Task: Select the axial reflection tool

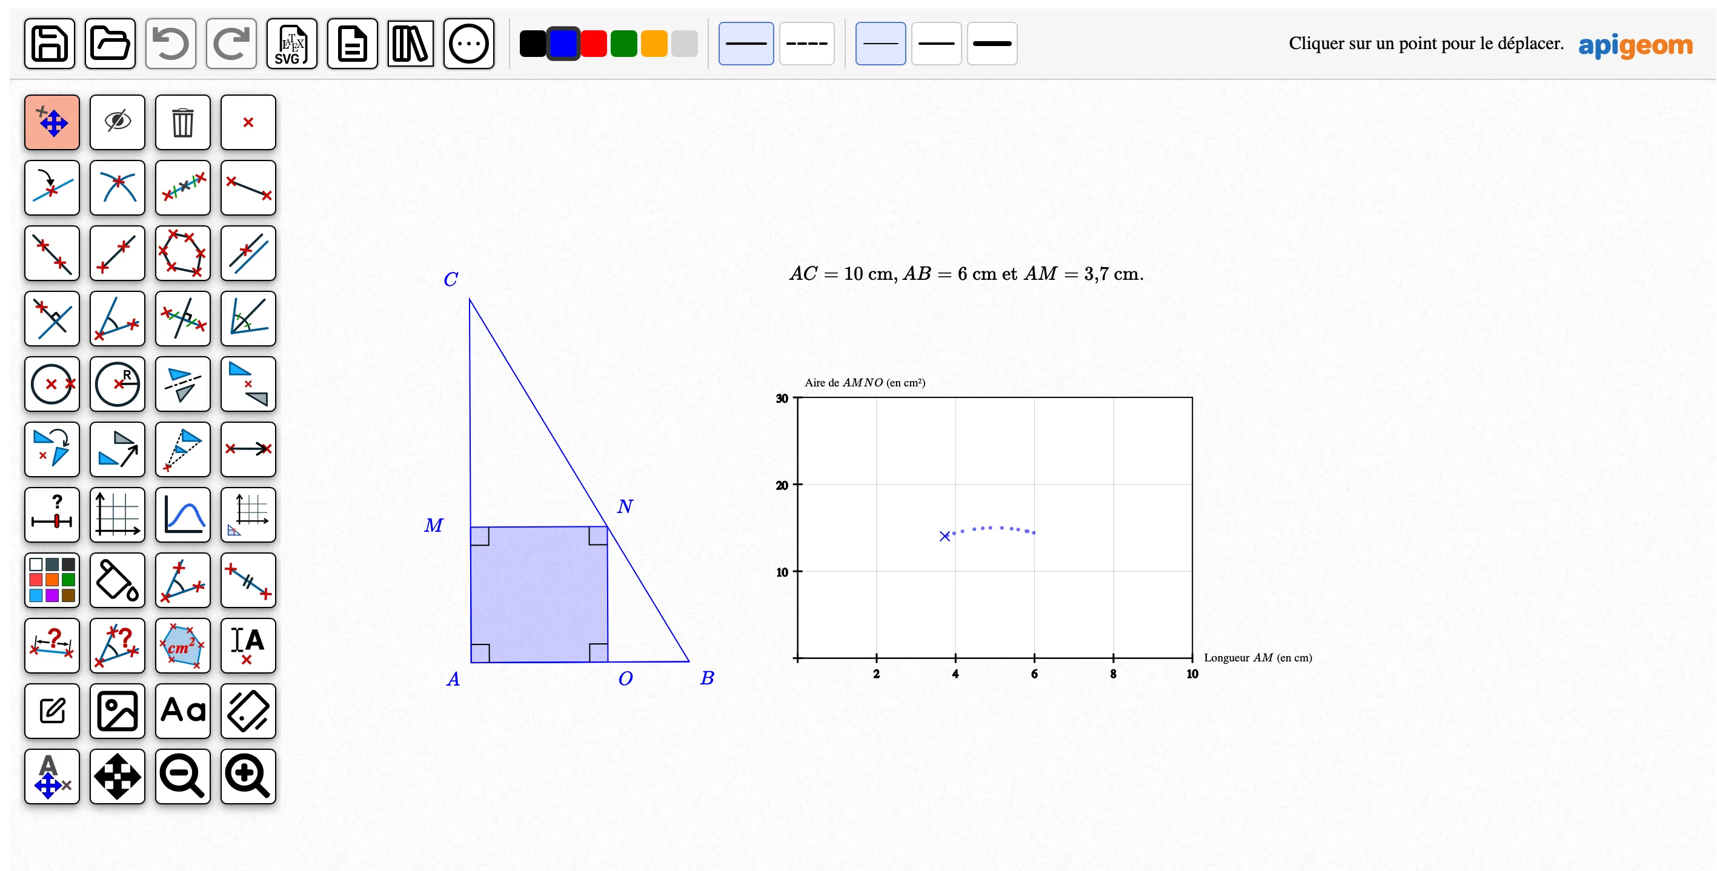Action: pos(182,384)
